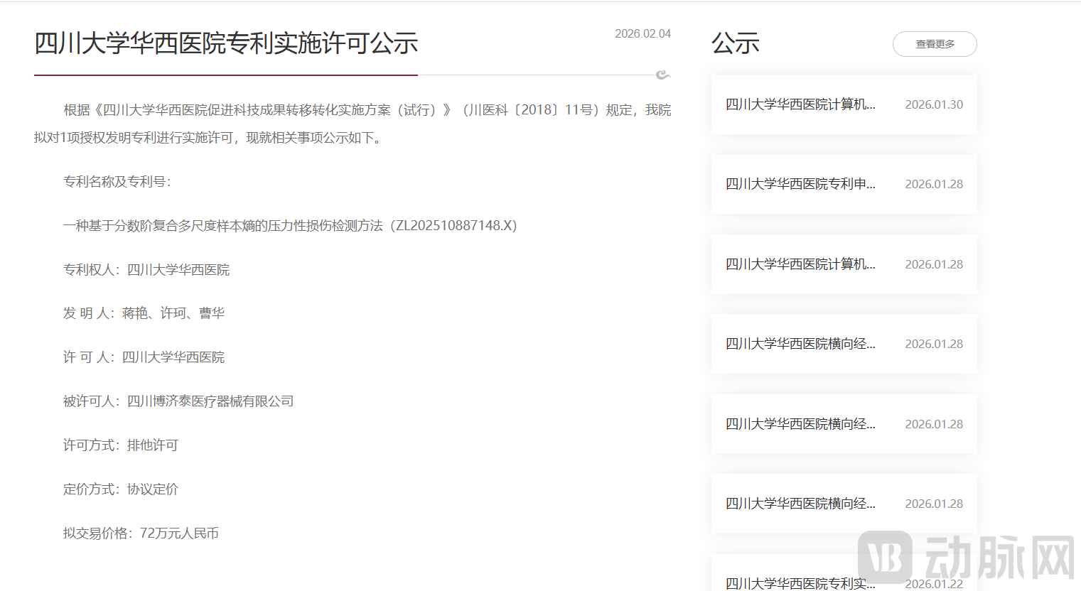The width and height of the screenshot is (1081, 591).
Task: Click the 动脉网 watermark text
Action: 1000,558
